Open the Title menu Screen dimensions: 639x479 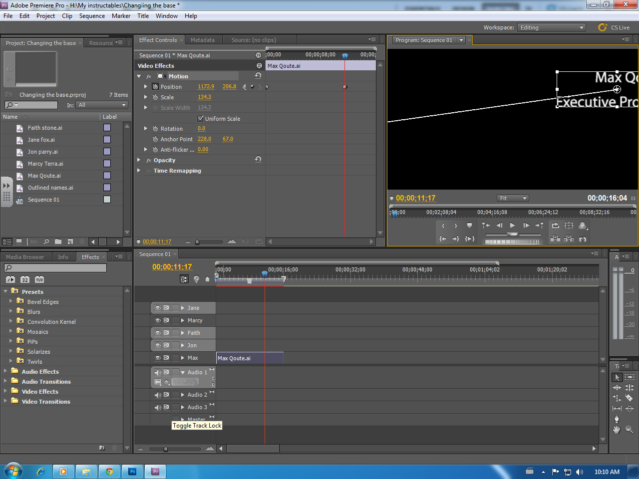pyautogui.click(x=143, y=16)
